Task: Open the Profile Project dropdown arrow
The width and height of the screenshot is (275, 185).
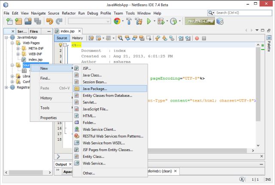Action: 180,21
